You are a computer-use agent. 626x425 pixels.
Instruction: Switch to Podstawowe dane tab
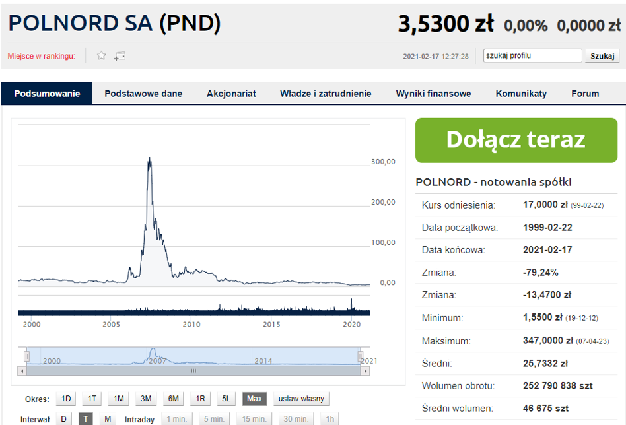coord(143,93)
